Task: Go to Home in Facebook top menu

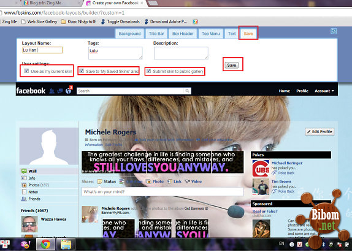Action: [284, 91]
